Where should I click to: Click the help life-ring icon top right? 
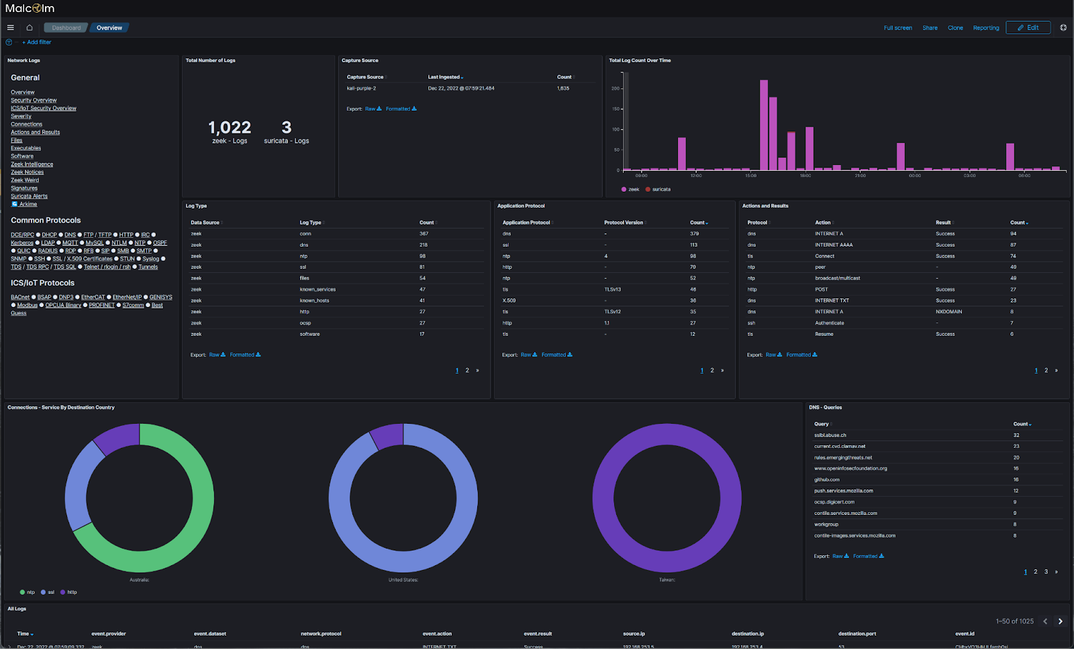tap(1063, 27)
